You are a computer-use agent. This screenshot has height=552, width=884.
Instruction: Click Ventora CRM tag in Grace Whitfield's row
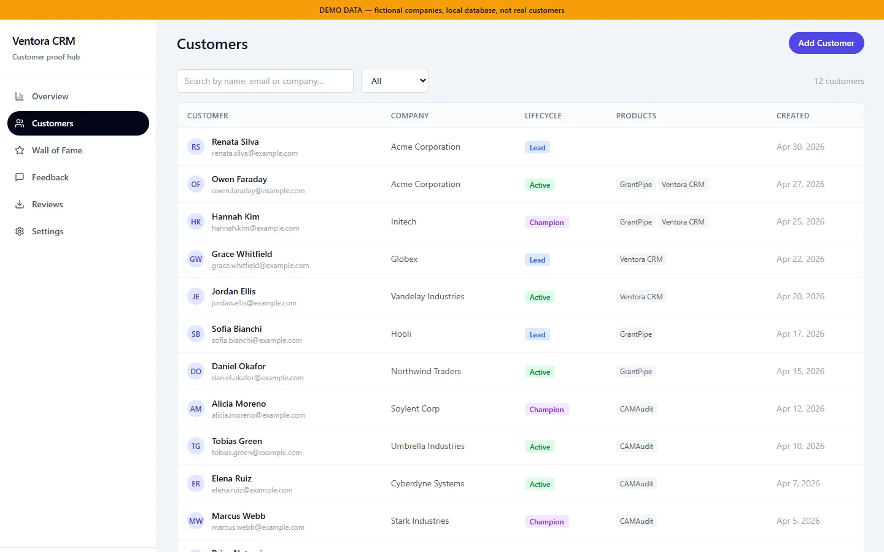tap(642, 259)
